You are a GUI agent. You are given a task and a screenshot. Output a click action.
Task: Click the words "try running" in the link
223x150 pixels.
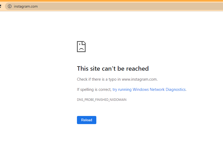[122, 90]
